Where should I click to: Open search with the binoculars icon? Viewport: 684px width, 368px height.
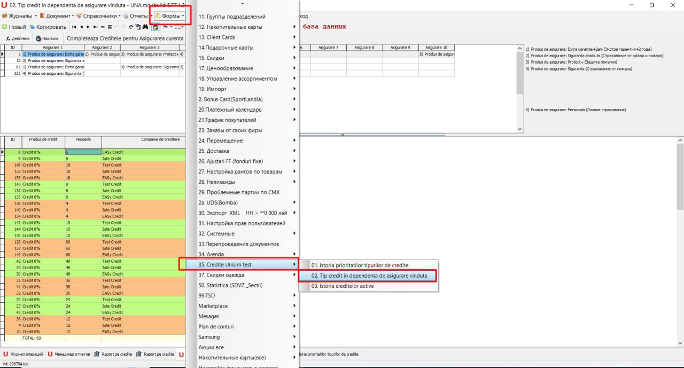145,27
